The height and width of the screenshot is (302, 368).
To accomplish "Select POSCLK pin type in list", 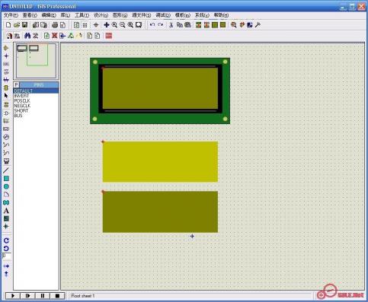I will coord(22,100).
